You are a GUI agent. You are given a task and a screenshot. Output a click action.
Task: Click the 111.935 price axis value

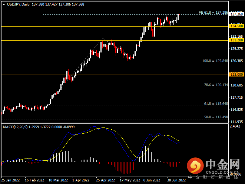(x=237, y=122)
